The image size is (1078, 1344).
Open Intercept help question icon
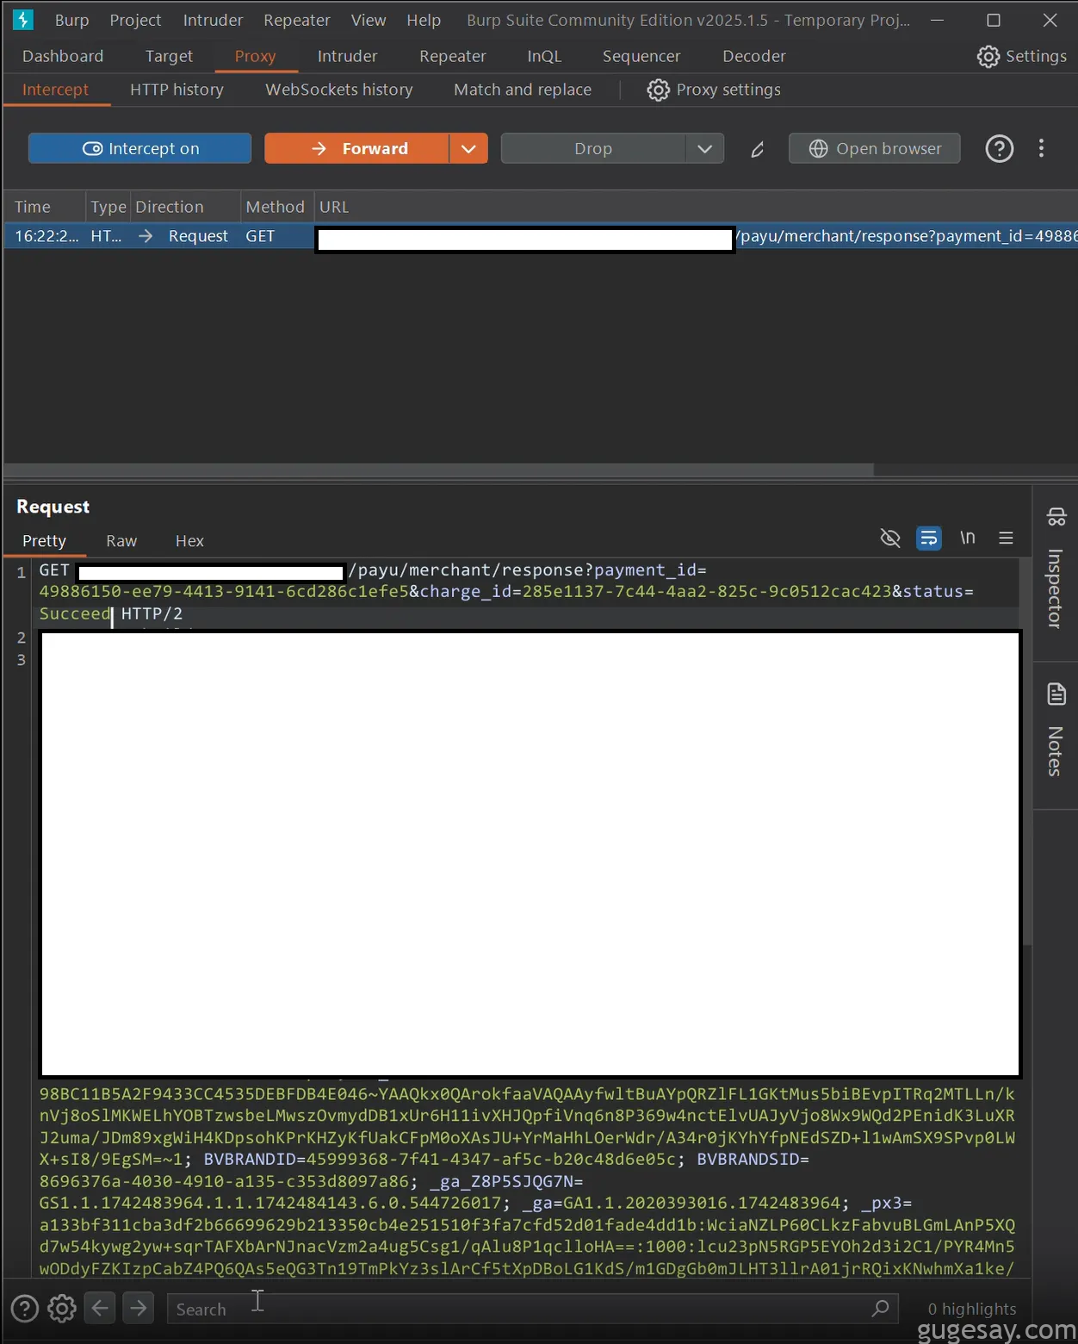[x=999, y=149]
